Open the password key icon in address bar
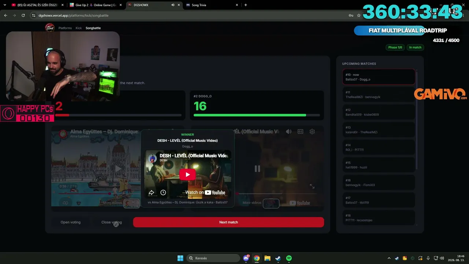This screenshot has width=469, height=264. click(351, 15)
